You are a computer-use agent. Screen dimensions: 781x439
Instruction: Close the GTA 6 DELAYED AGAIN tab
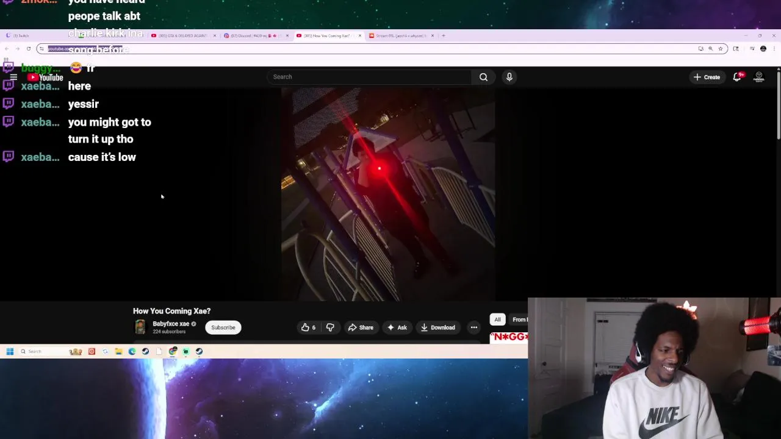pyautogui.click(x=214, y=35)
